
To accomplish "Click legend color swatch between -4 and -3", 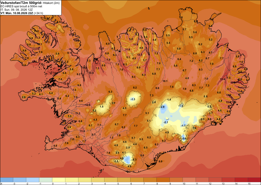I will pos(7,180).
